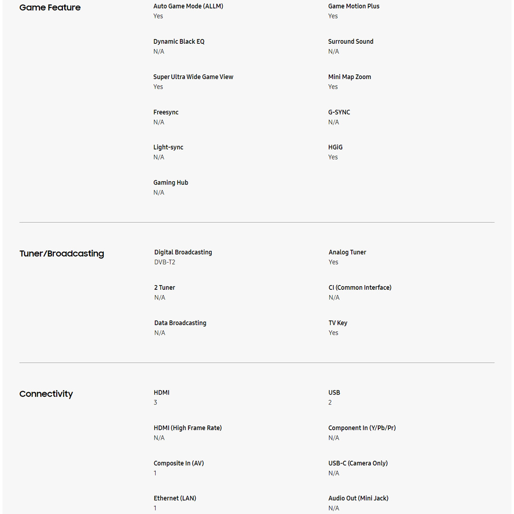Click the Freesync spec label

(x=166, y=112)
